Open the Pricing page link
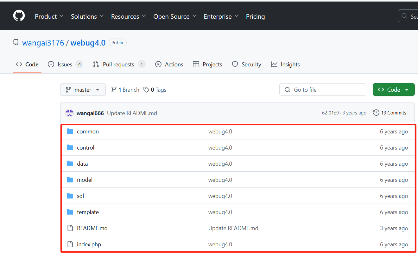The image size is (418, 258). click(255, 16)
